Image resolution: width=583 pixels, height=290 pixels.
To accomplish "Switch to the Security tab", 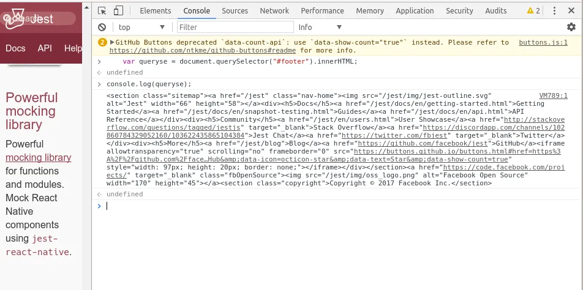I will point(459,11).
